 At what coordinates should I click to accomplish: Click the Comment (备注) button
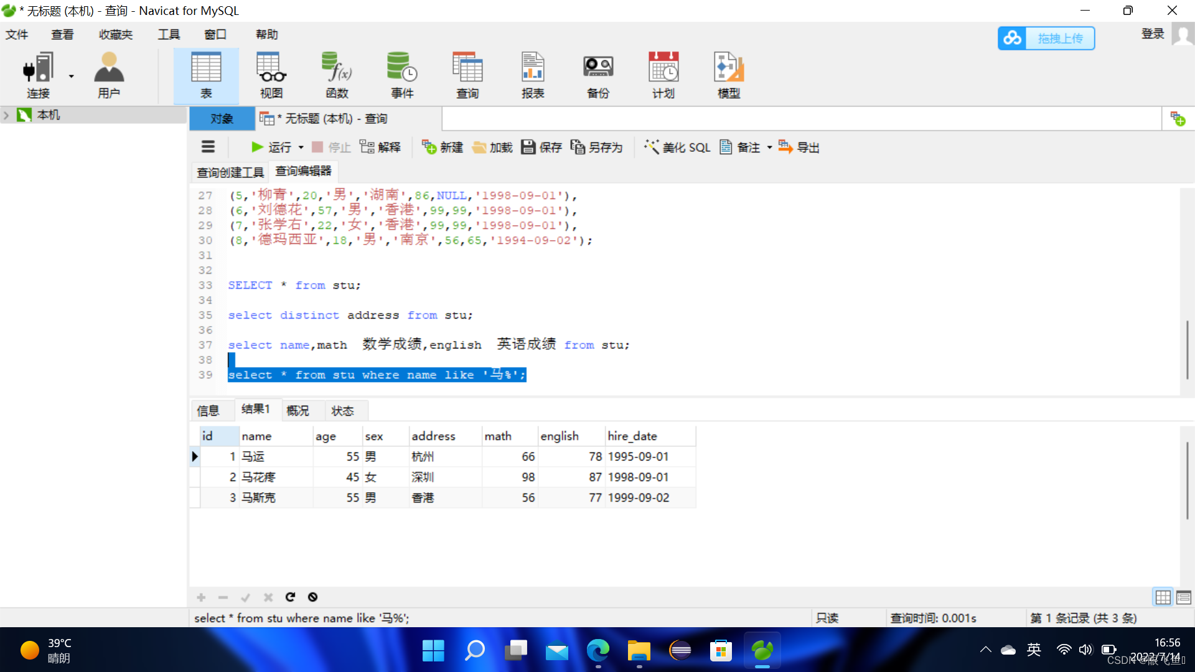(x=740, y=147)
